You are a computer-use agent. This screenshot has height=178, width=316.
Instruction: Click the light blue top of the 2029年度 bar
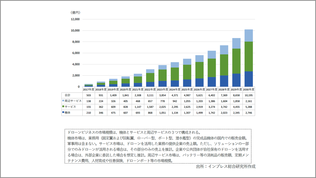236,43
